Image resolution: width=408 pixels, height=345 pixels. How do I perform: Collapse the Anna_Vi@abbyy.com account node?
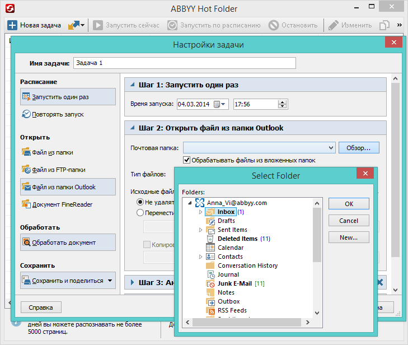click(x=190, y=203)
